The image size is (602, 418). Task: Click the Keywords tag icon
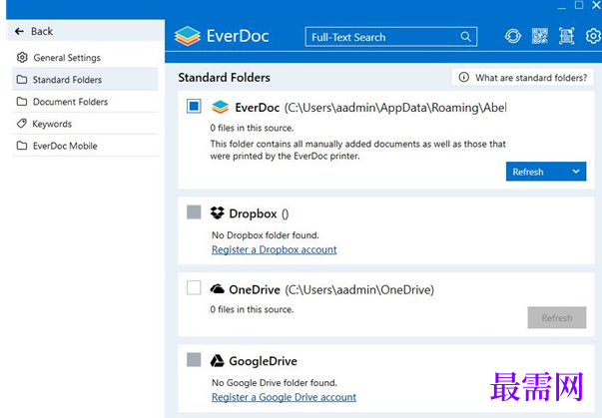pyautogui.click(x=22, y=124)
